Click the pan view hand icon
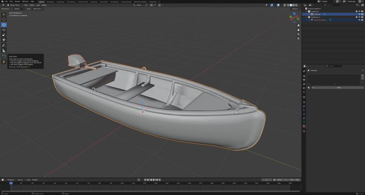This screenshot has width=365, height=195. pos(298,30)
